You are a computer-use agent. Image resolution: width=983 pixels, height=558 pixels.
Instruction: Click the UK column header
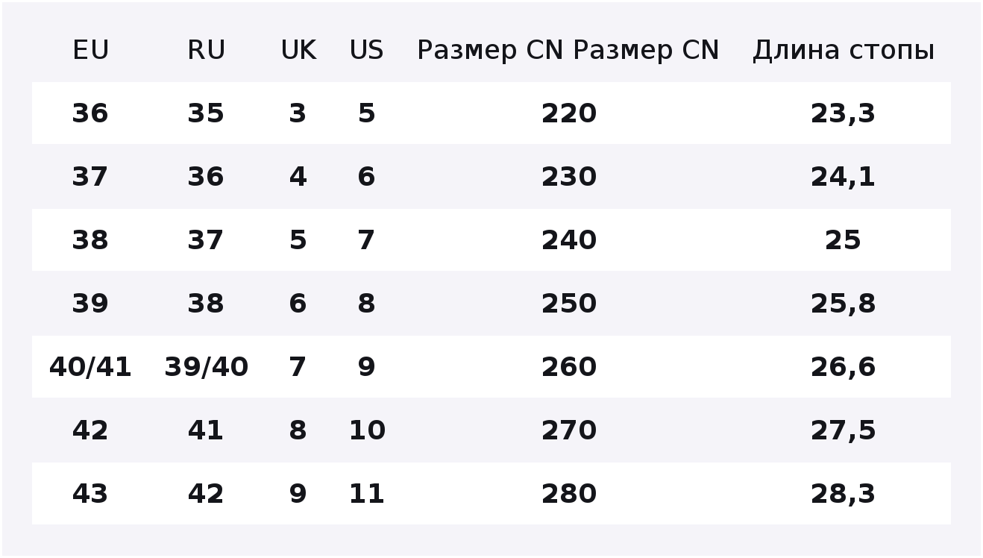coord(298,51)
